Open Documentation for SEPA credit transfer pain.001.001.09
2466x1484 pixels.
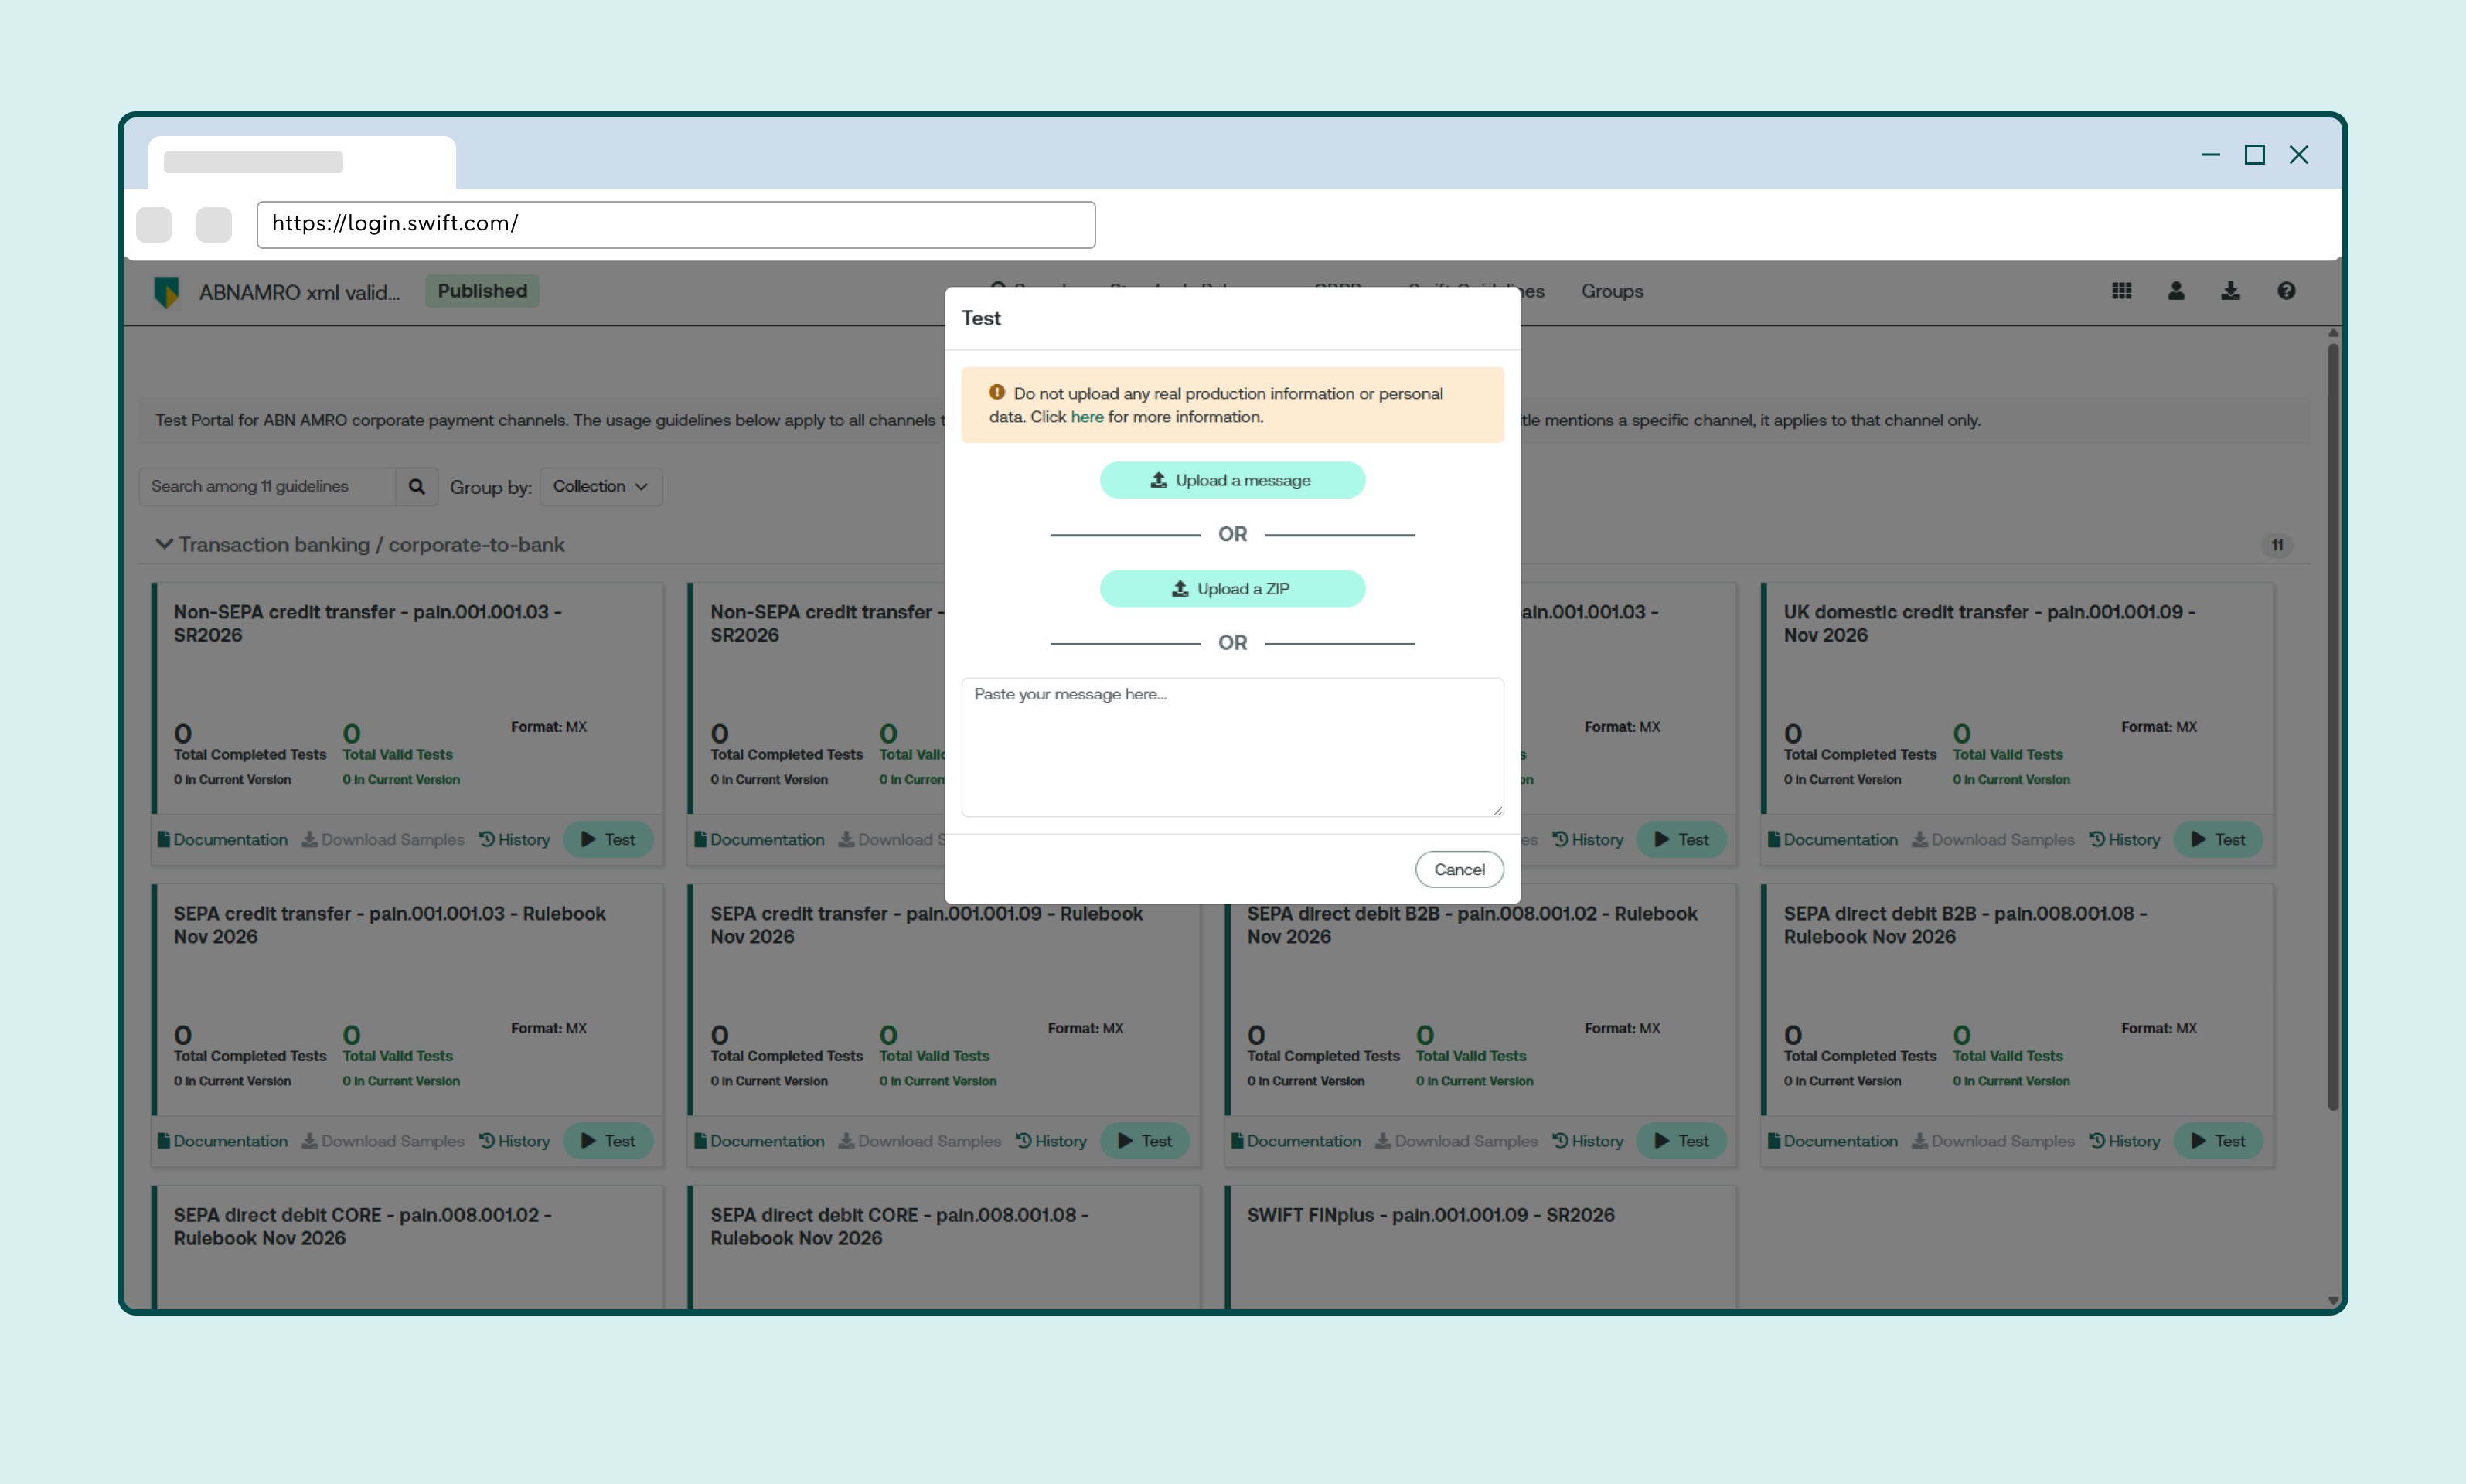coord(759,1141)
